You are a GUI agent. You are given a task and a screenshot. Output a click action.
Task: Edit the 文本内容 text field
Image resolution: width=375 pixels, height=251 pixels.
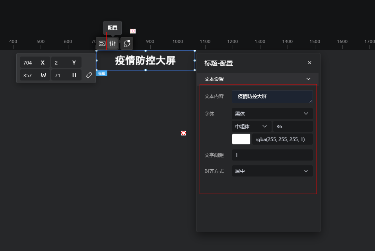pos(272,96)
